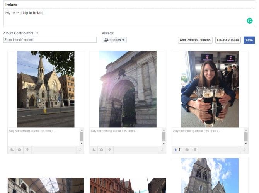Click the scroll up arrow in the beer photo caption

pyautogui.click(x=245, y=130)
